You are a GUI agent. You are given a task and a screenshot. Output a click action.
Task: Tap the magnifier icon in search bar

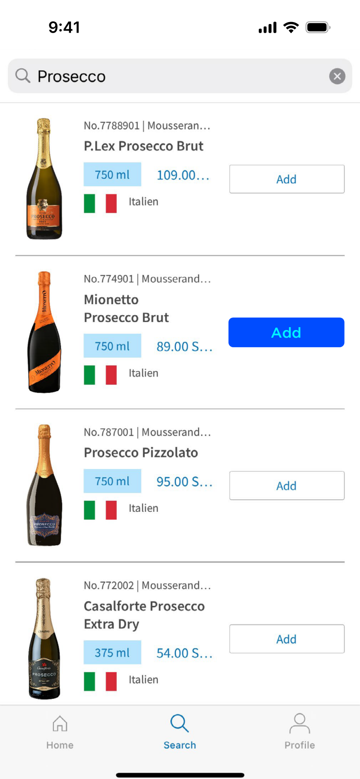point(23,76)
